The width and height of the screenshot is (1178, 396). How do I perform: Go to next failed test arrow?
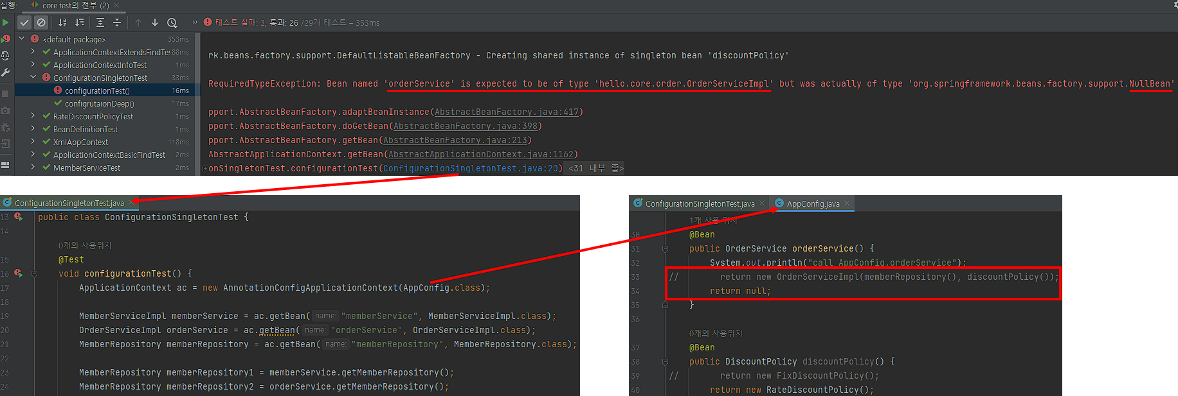point(155,22)
